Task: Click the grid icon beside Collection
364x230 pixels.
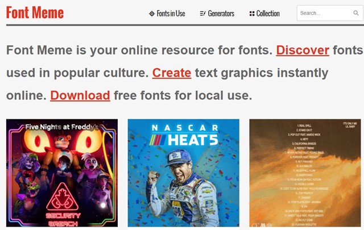Action: (x=252, y=14)
